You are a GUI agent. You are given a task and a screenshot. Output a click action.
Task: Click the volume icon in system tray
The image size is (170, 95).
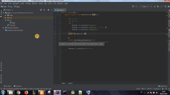tap(157, 93)
